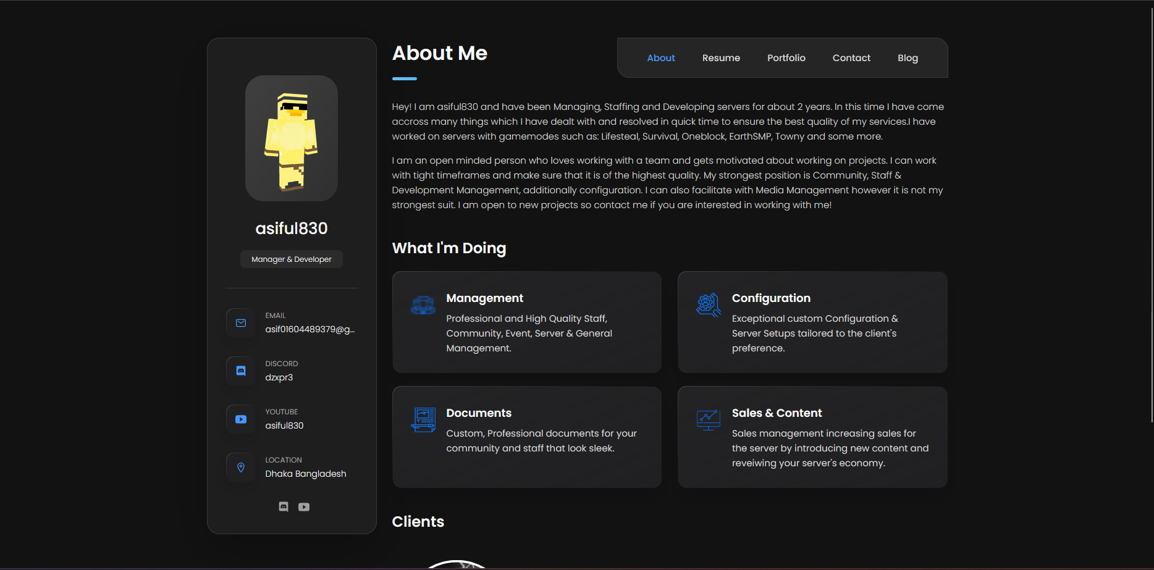The image size is (1154, 570).
Task: Click the Sales & Content card title
Action: tap(777, 413)
